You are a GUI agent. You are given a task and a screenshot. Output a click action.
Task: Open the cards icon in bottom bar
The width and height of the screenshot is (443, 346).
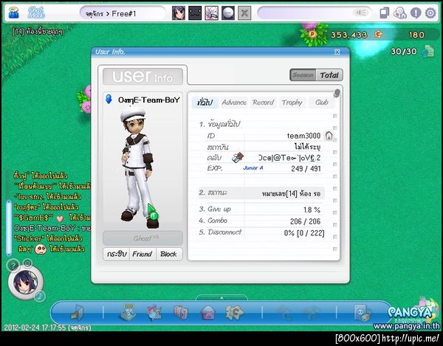click(x=181, y=312)
